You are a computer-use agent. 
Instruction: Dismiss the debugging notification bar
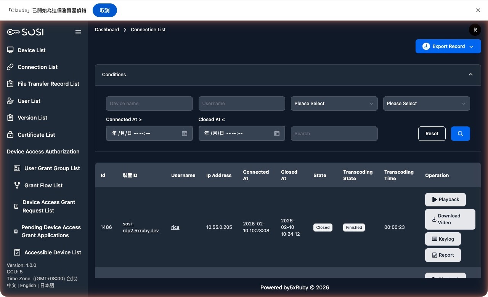tap(478, 10)
